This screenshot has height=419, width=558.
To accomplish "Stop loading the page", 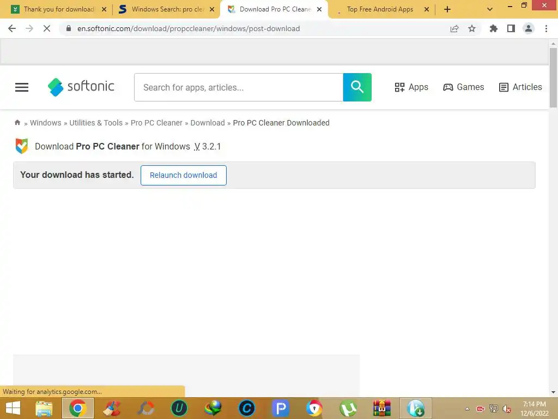I will pyautogui.click(x=47, y=28).
